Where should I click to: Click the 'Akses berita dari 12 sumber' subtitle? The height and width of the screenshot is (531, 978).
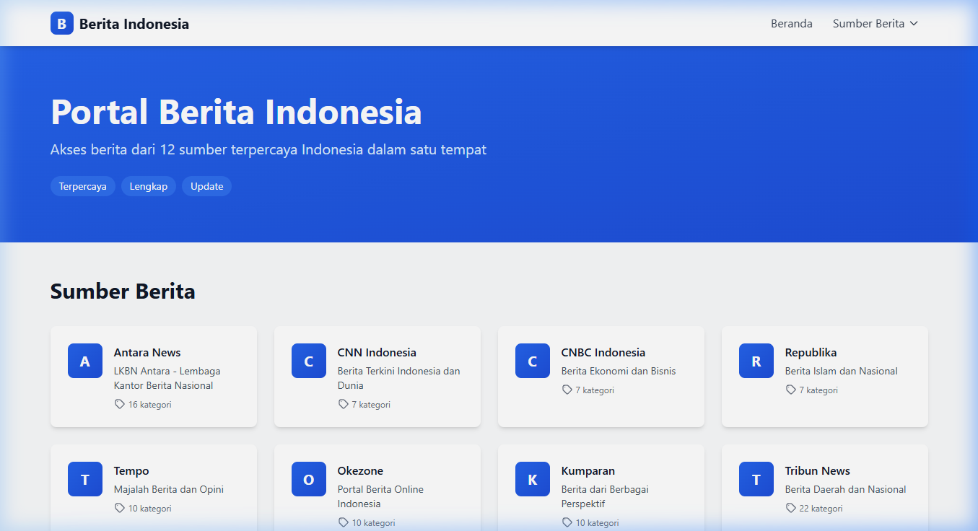tap(268, 150)
